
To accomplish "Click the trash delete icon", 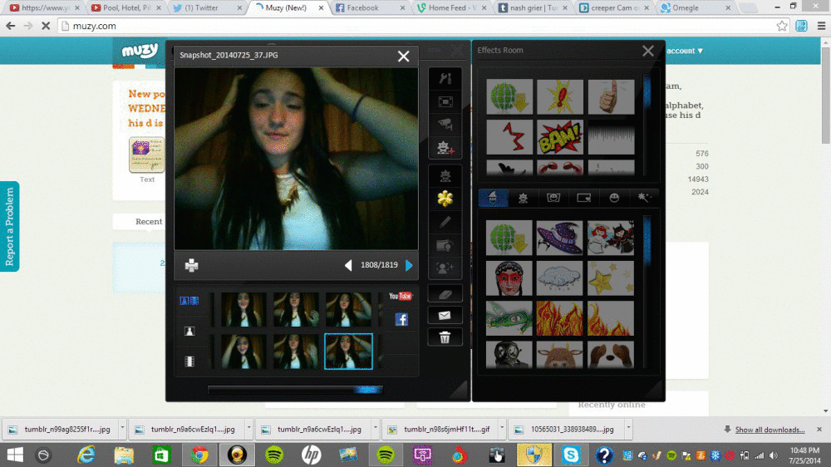I will 445,337.
